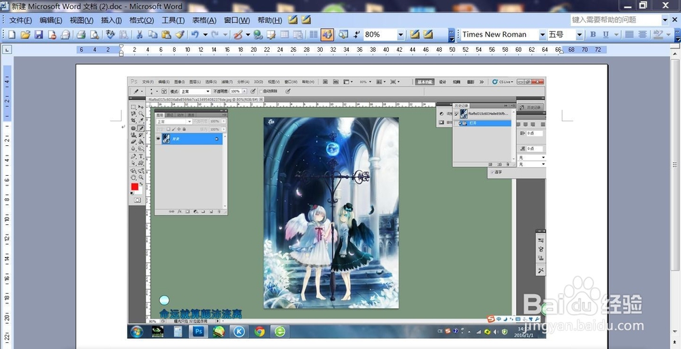
Task: Toggle Bold formatting
Action: [593, 35]
